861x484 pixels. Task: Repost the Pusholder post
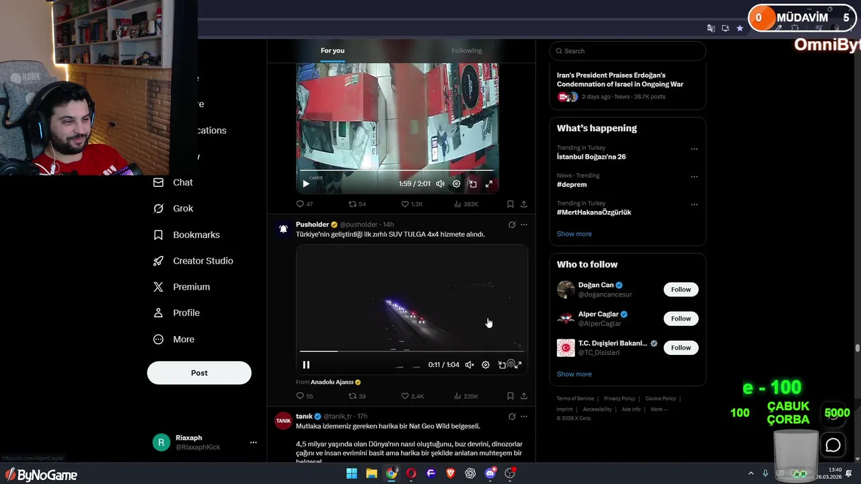tap(357, 396)
